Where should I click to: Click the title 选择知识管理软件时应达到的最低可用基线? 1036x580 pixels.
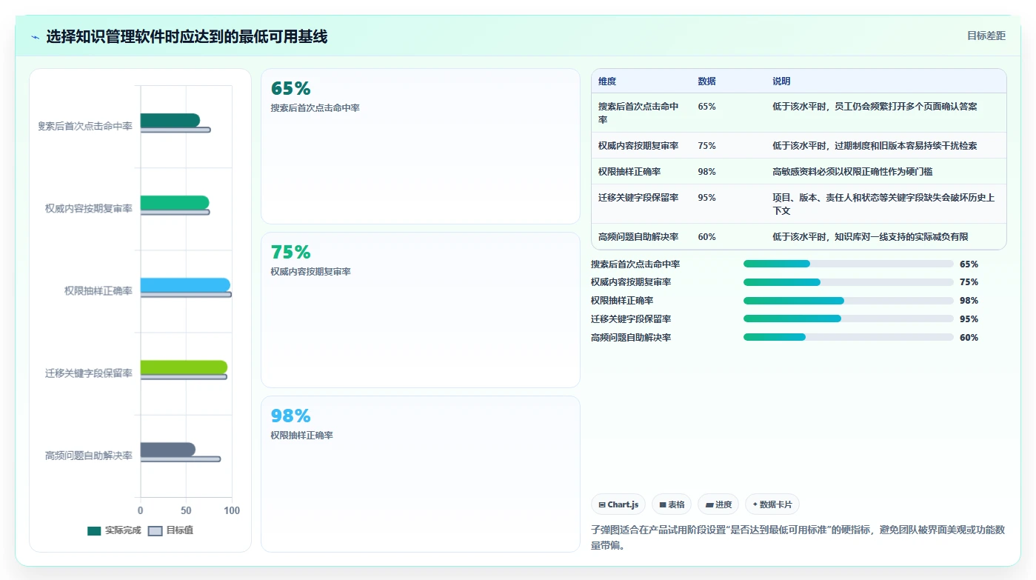pos(187,36)
